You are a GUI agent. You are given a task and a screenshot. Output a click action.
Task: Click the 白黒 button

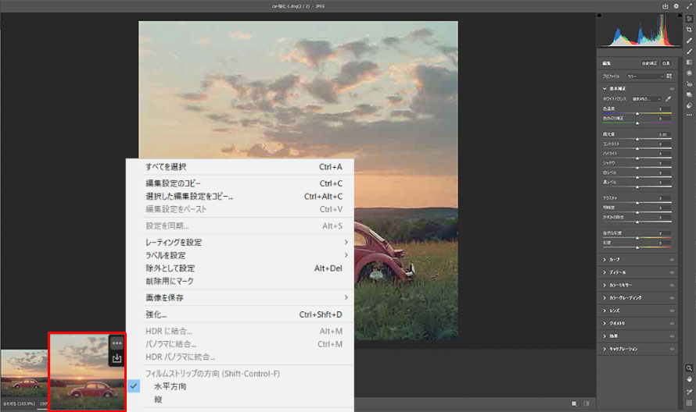pyautogui.click(x=666, y=63)
